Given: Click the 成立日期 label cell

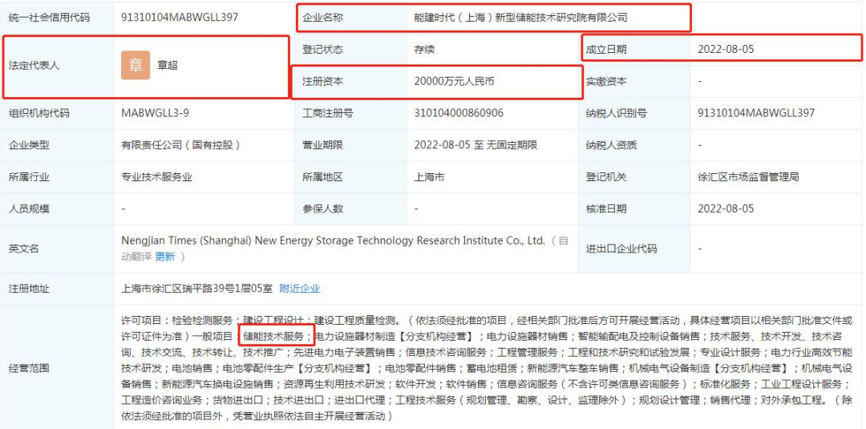Looking at the screenshot, I should 634,49.
